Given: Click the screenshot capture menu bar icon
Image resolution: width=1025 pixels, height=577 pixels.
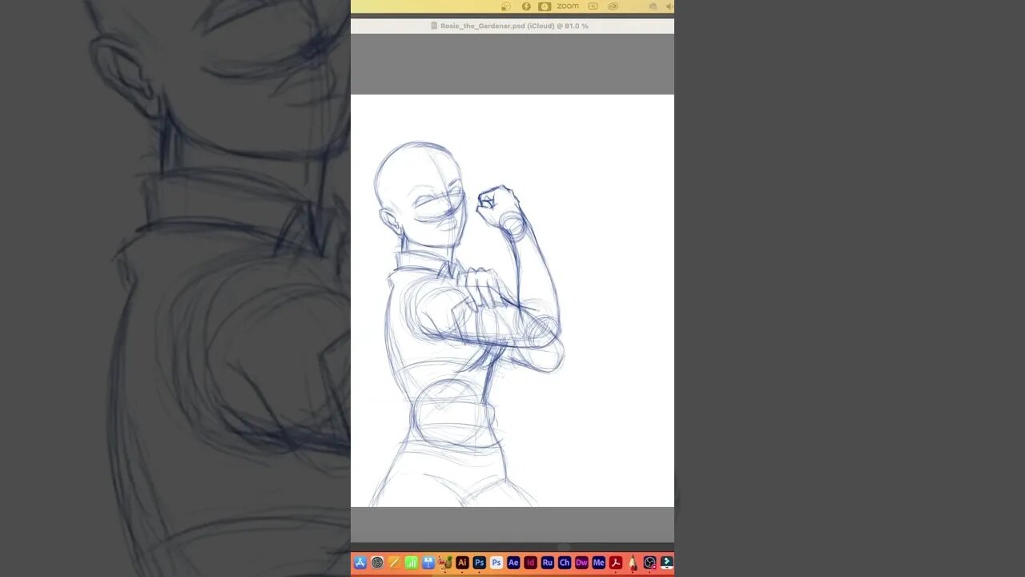Looking at the screenshot, I should click(593, 6).
